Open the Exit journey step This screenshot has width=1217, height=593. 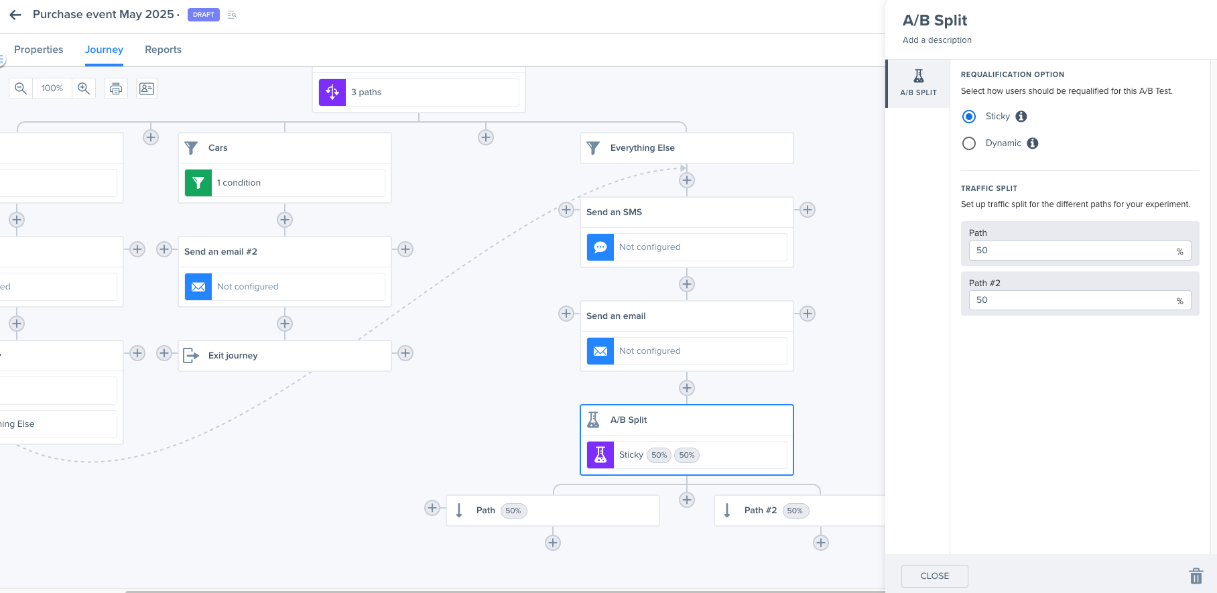click(x=285, y=356)
